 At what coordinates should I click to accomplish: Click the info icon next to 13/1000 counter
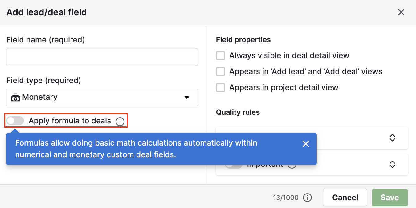pos(308,198)
